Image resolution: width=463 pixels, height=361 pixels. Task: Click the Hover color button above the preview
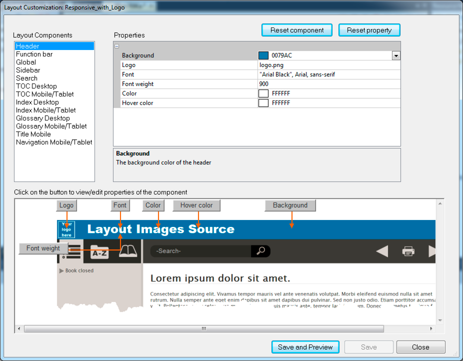click(196, 205)
